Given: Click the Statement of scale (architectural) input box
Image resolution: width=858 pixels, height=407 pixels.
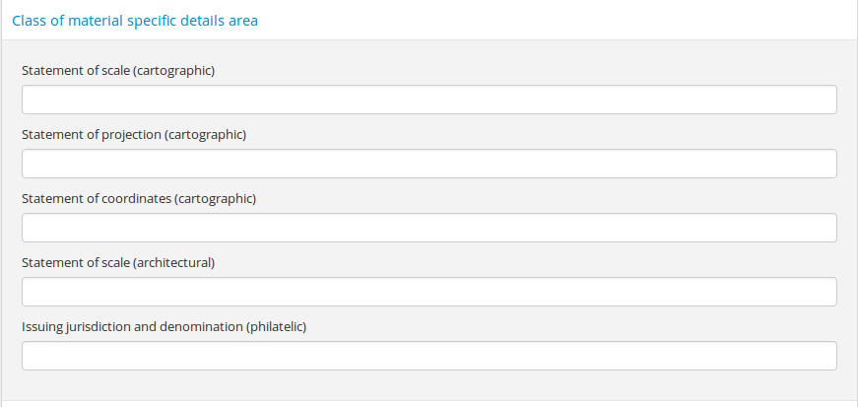Looking at the screenshot, I should 429,292.
